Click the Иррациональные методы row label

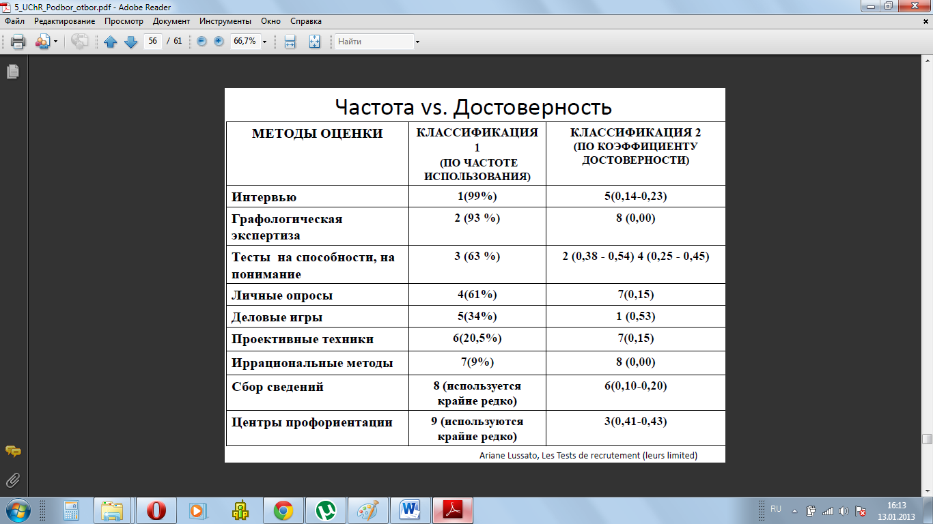(x=312, y=363)
